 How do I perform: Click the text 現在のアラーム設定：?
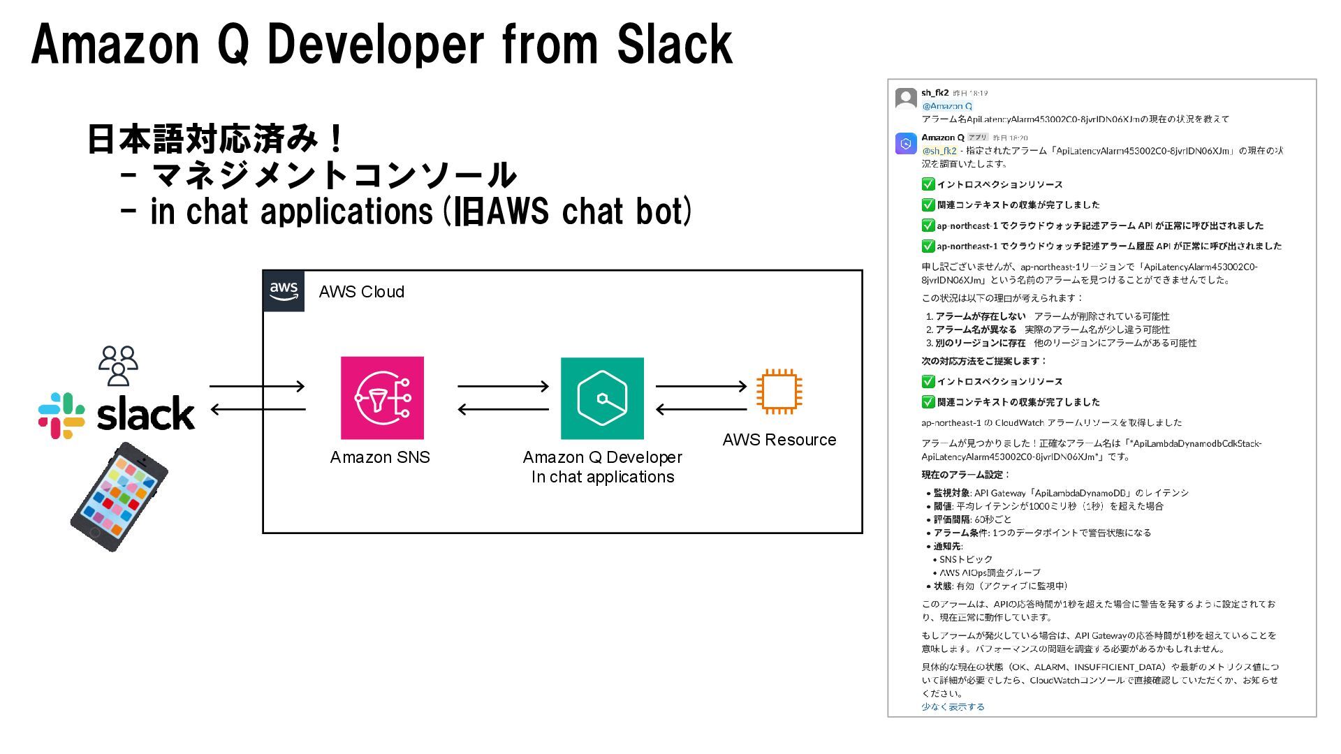point(966,475)
